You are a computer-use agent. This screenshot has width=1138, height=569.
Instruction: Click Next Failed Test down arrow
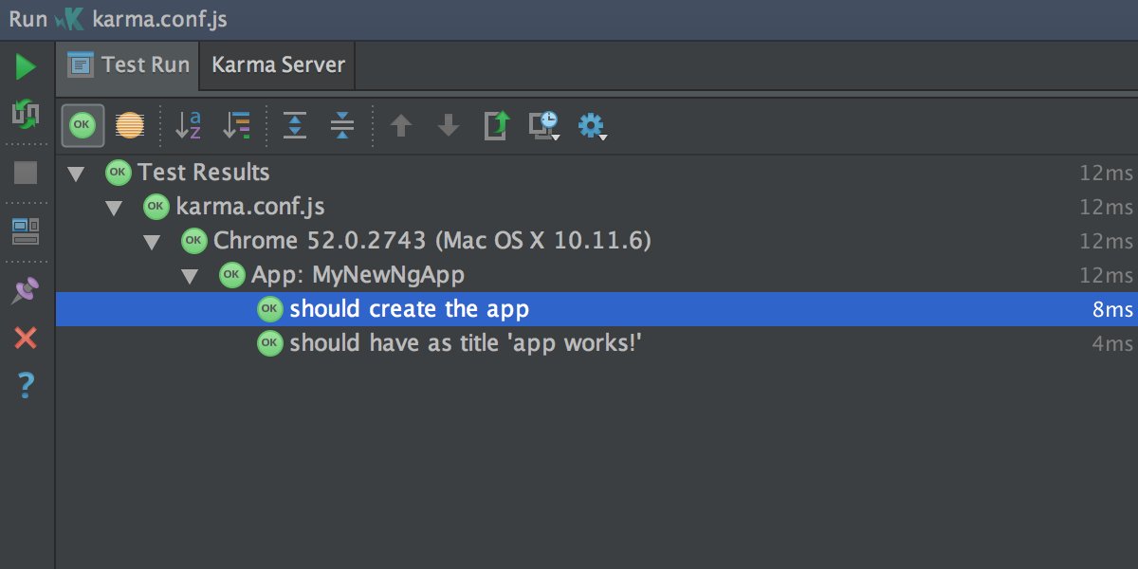pos(449,124)
